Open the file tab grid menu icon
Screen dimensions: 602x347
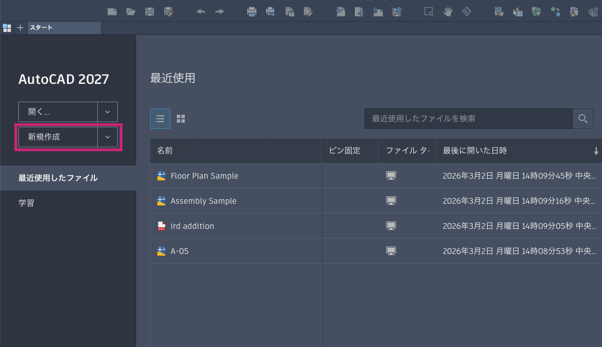pyautogui.click(x=7, y=28)
